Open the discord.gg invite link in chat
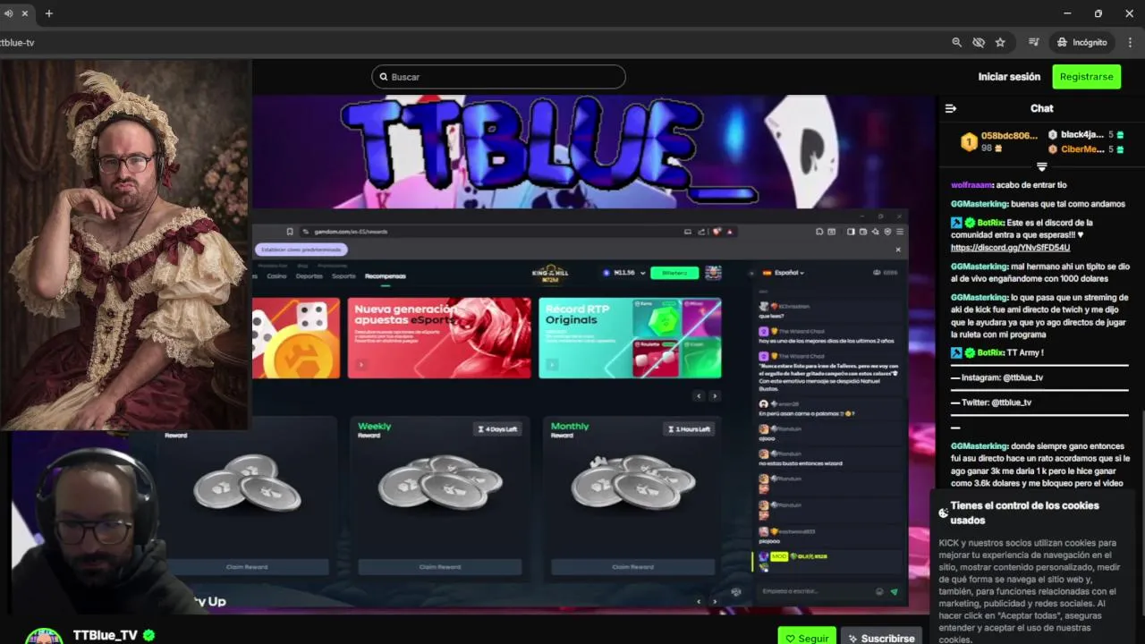This screenshot has width=1145, height=644. click(x=1010, y=248)
